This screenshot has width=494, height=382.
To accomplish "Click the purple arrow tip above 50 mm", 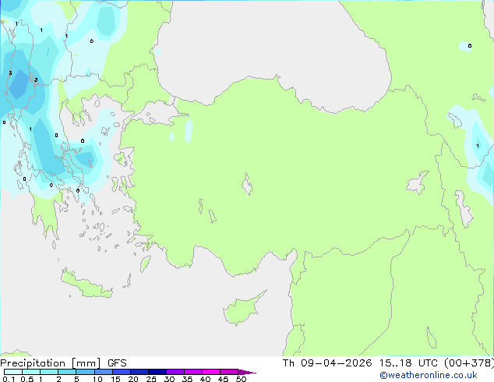I will 247,372.
